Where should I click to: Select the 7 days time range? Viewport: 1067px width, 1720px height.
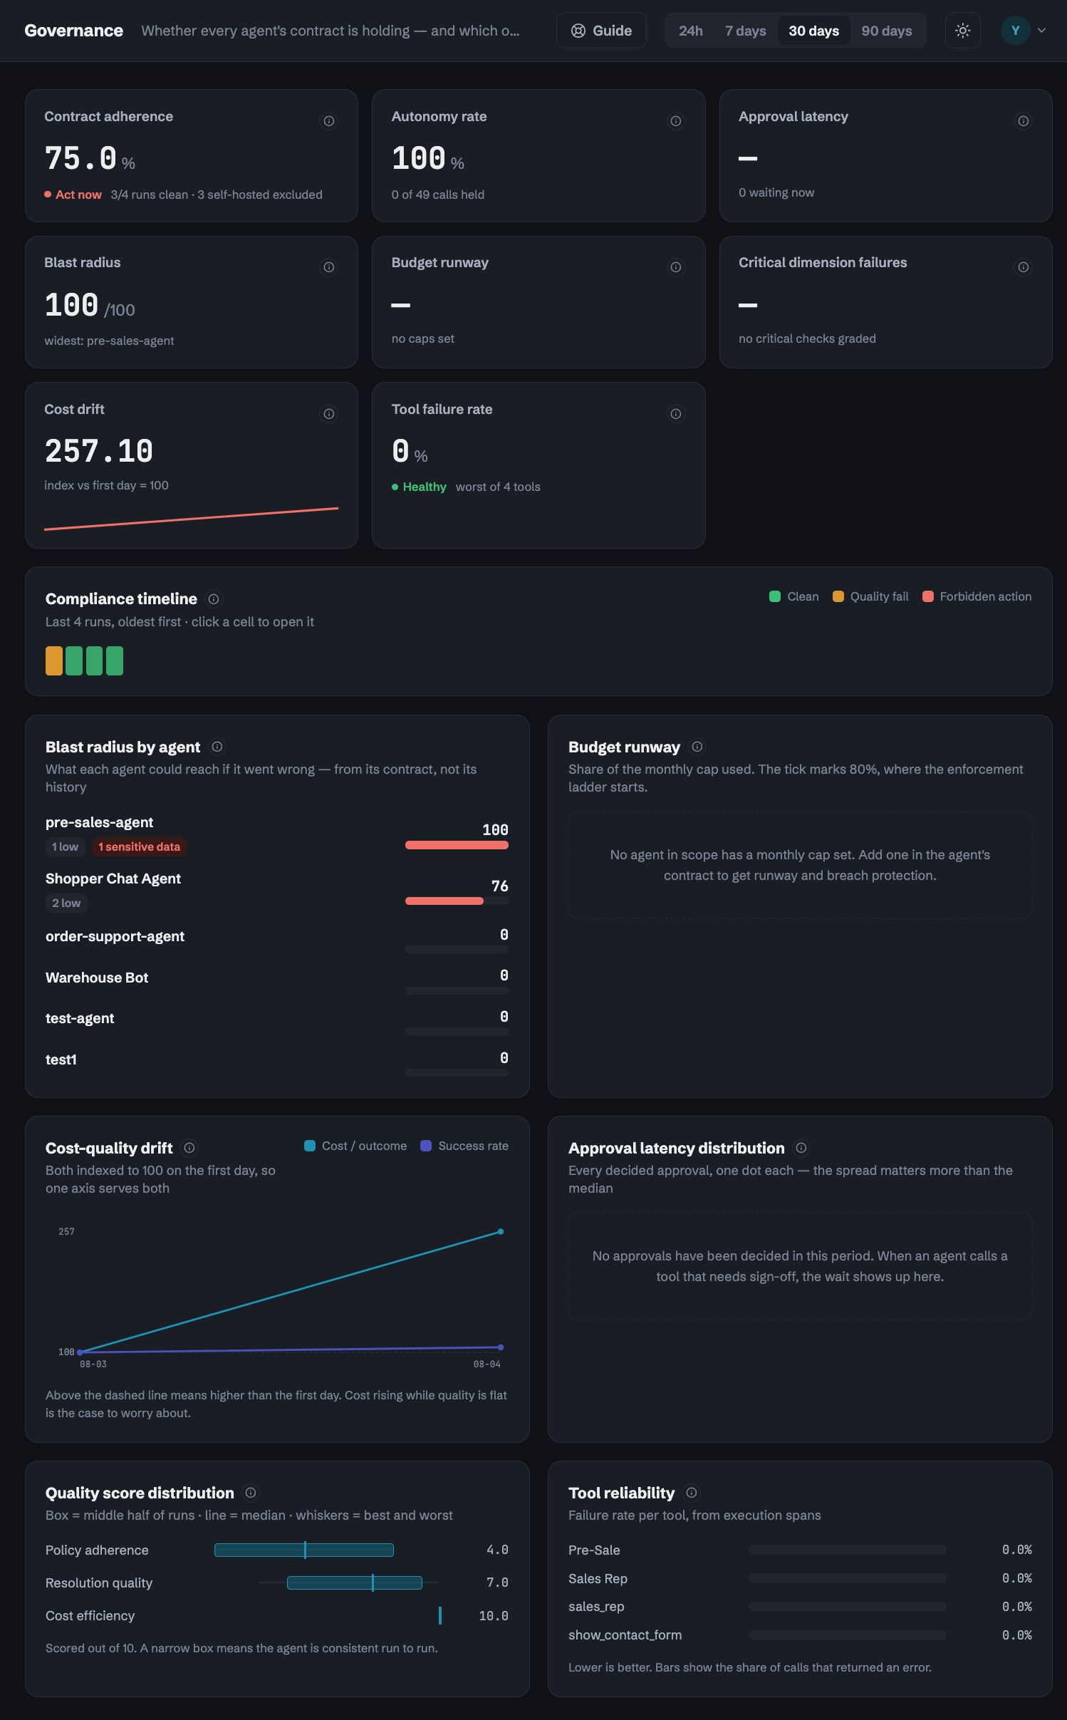(x=745, y=31)
